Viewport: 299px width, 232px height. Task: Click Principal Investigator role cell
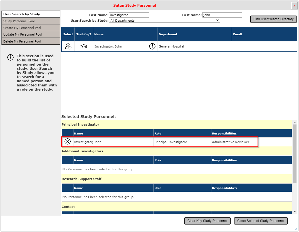171,142
